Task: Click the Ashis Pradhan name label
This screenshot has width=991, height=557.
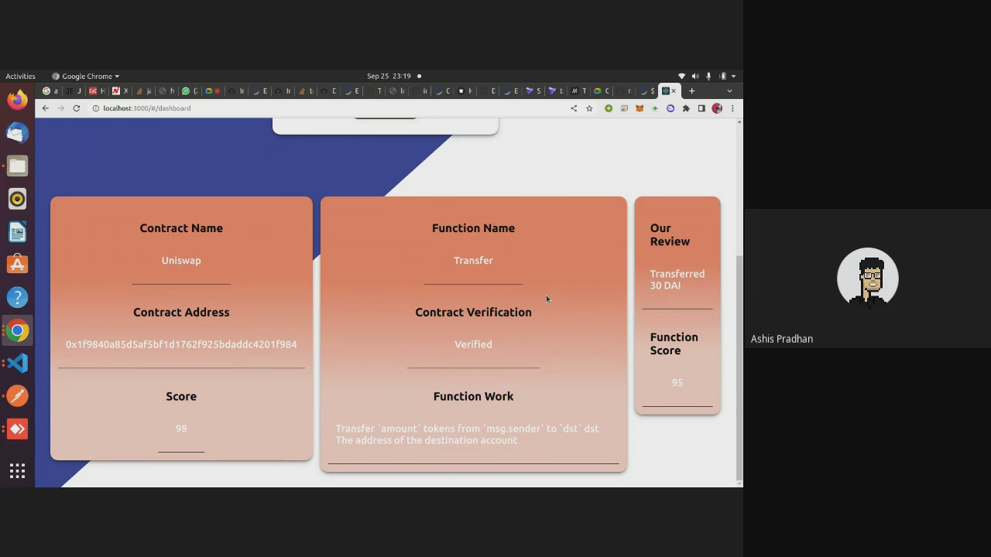Action: 781,339
